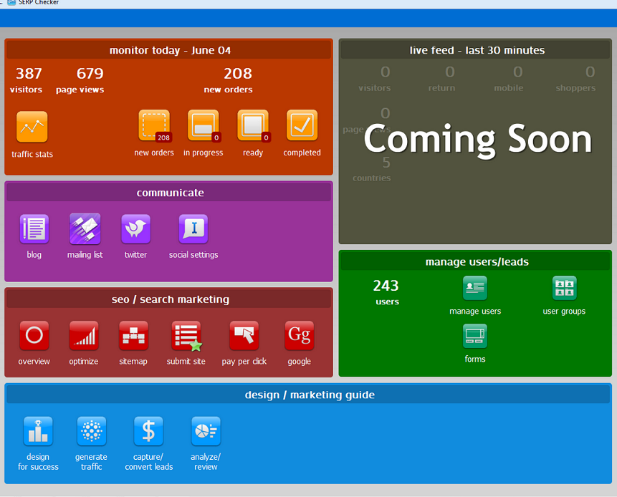Open in progress orders icon
The width and height of the screenshot is (617, 497).
coord(203,126)
